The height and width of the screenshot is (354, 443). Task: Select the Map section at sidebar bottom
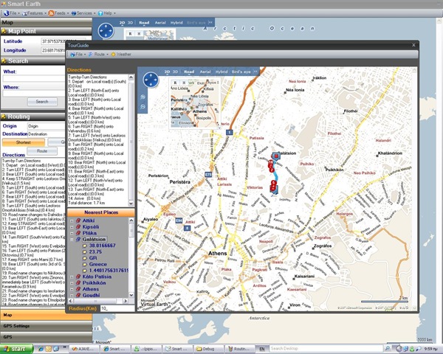pyautogui.click(x=46, y=315)
